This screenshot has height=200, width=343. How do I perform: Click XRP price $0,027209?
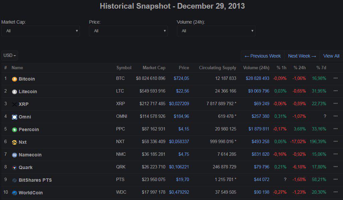[179, 103]
